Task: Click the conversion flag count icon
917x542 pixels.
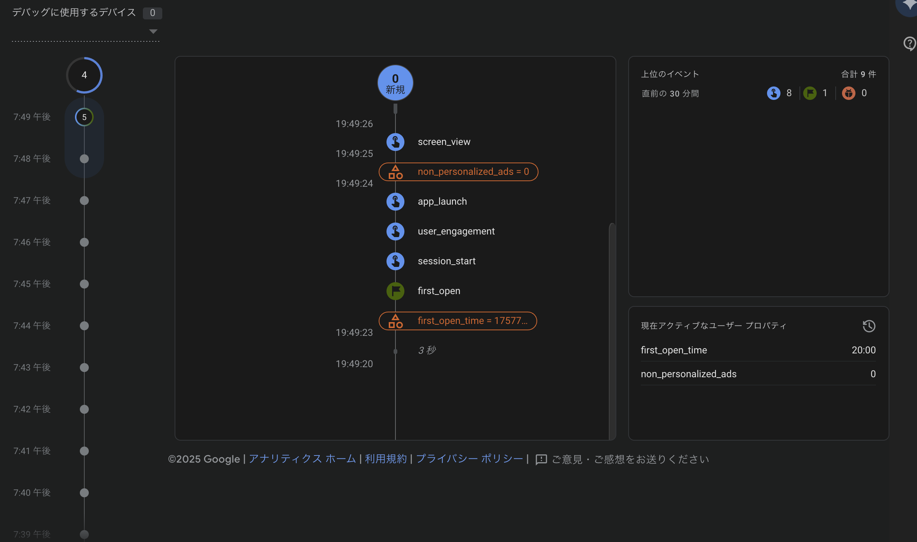Action: (810, 93)
